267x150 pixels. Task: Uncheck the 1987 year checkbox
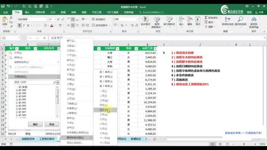(x=20, y=112)
